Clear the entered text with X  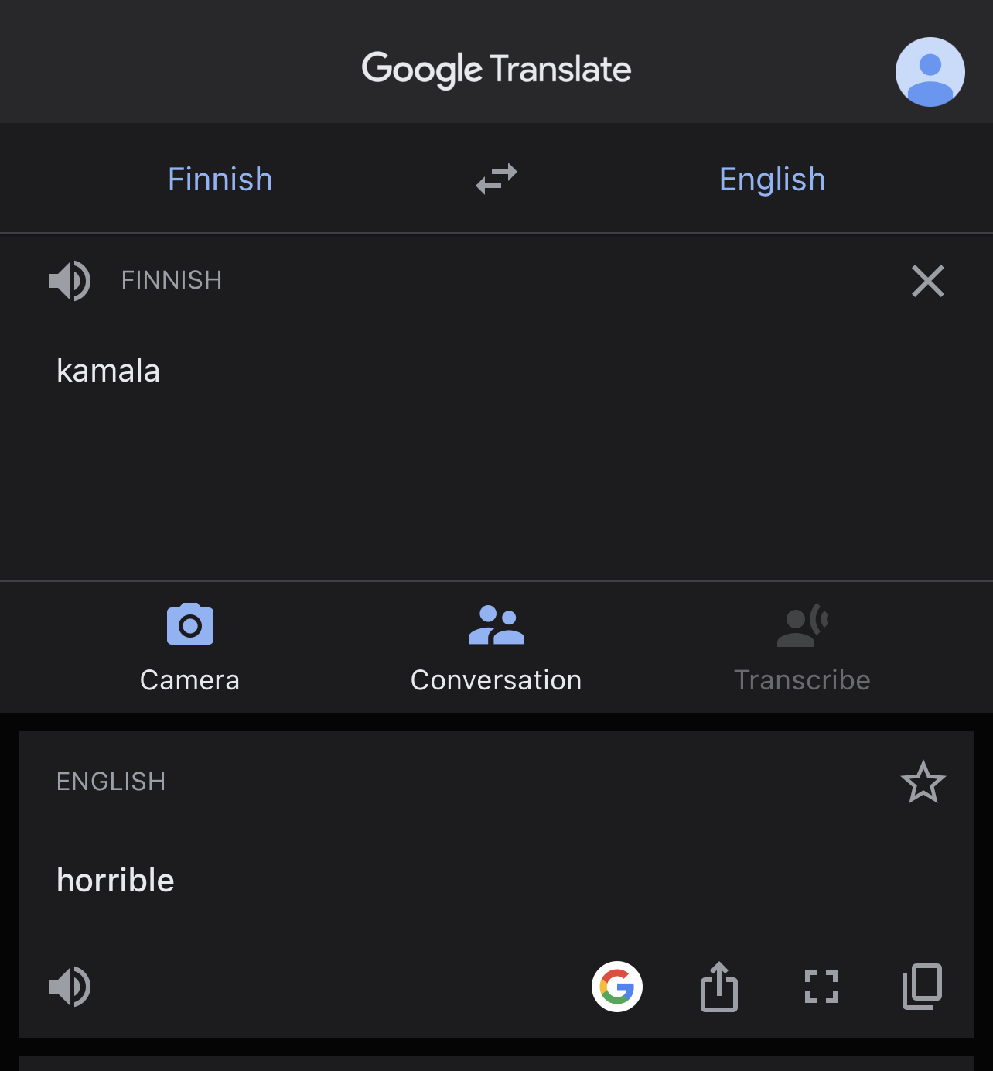click(927, 281)
